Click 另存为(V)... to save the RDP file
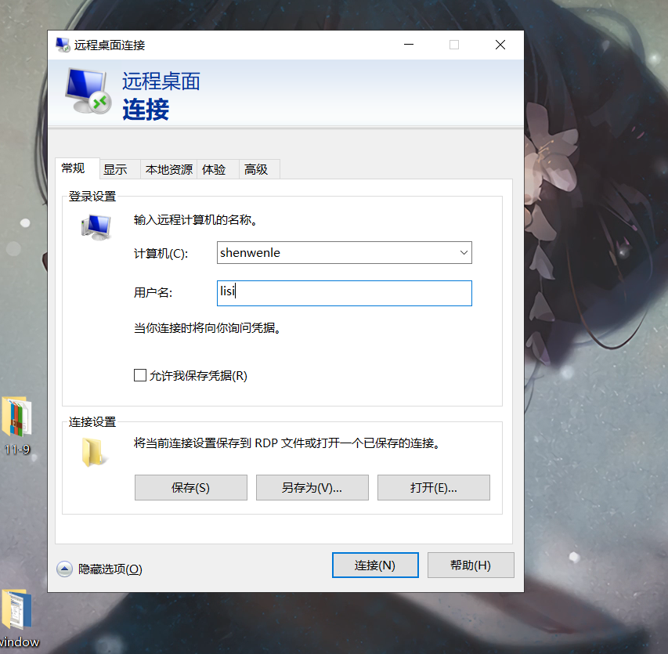 coord(312,487)
